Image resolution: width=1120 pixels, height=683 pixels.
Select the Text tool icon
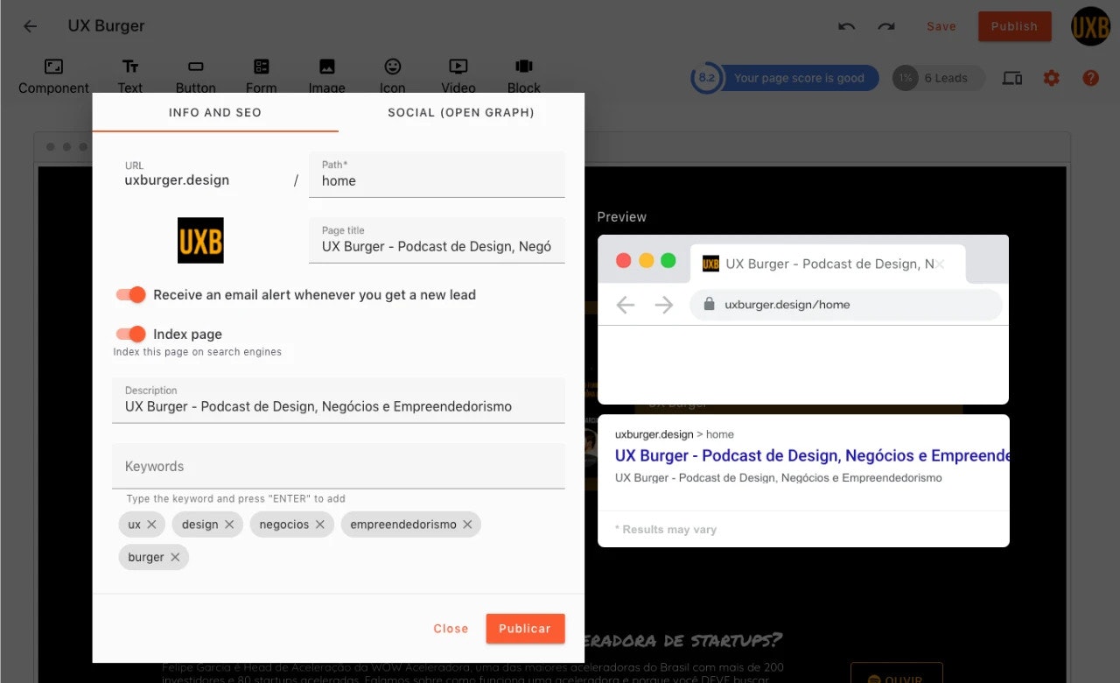pos(130,67)
